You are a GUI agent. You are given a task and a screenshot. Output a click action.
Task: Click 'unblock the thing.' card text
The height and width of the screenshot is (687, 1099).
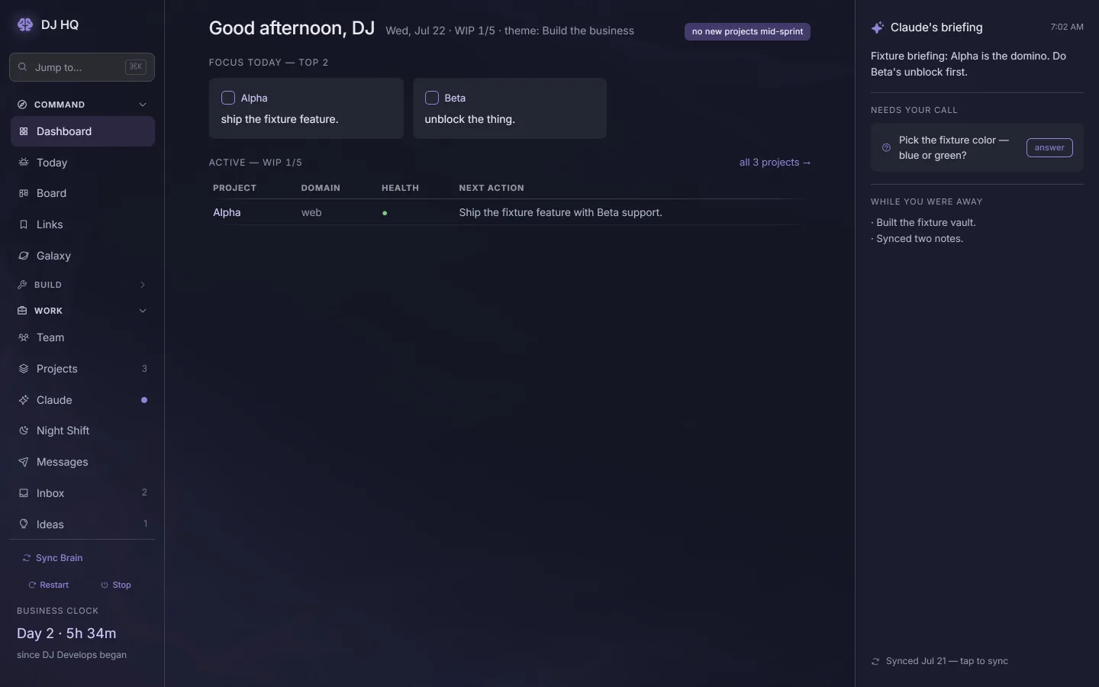coord(469,119)
